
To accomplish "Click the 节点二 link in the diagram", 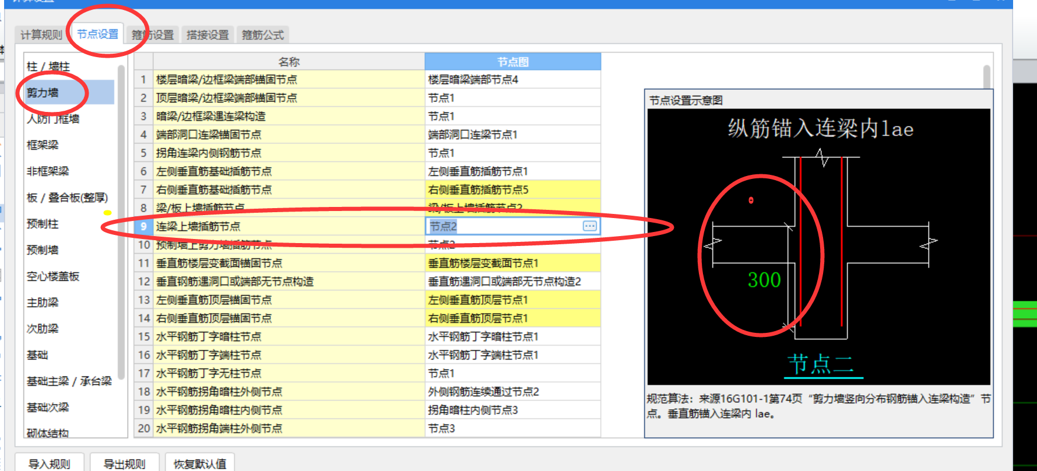I will 821,365.
